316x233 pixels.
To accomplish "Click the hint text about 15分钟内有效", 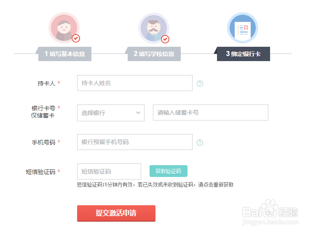I will [x=155, y=185].
